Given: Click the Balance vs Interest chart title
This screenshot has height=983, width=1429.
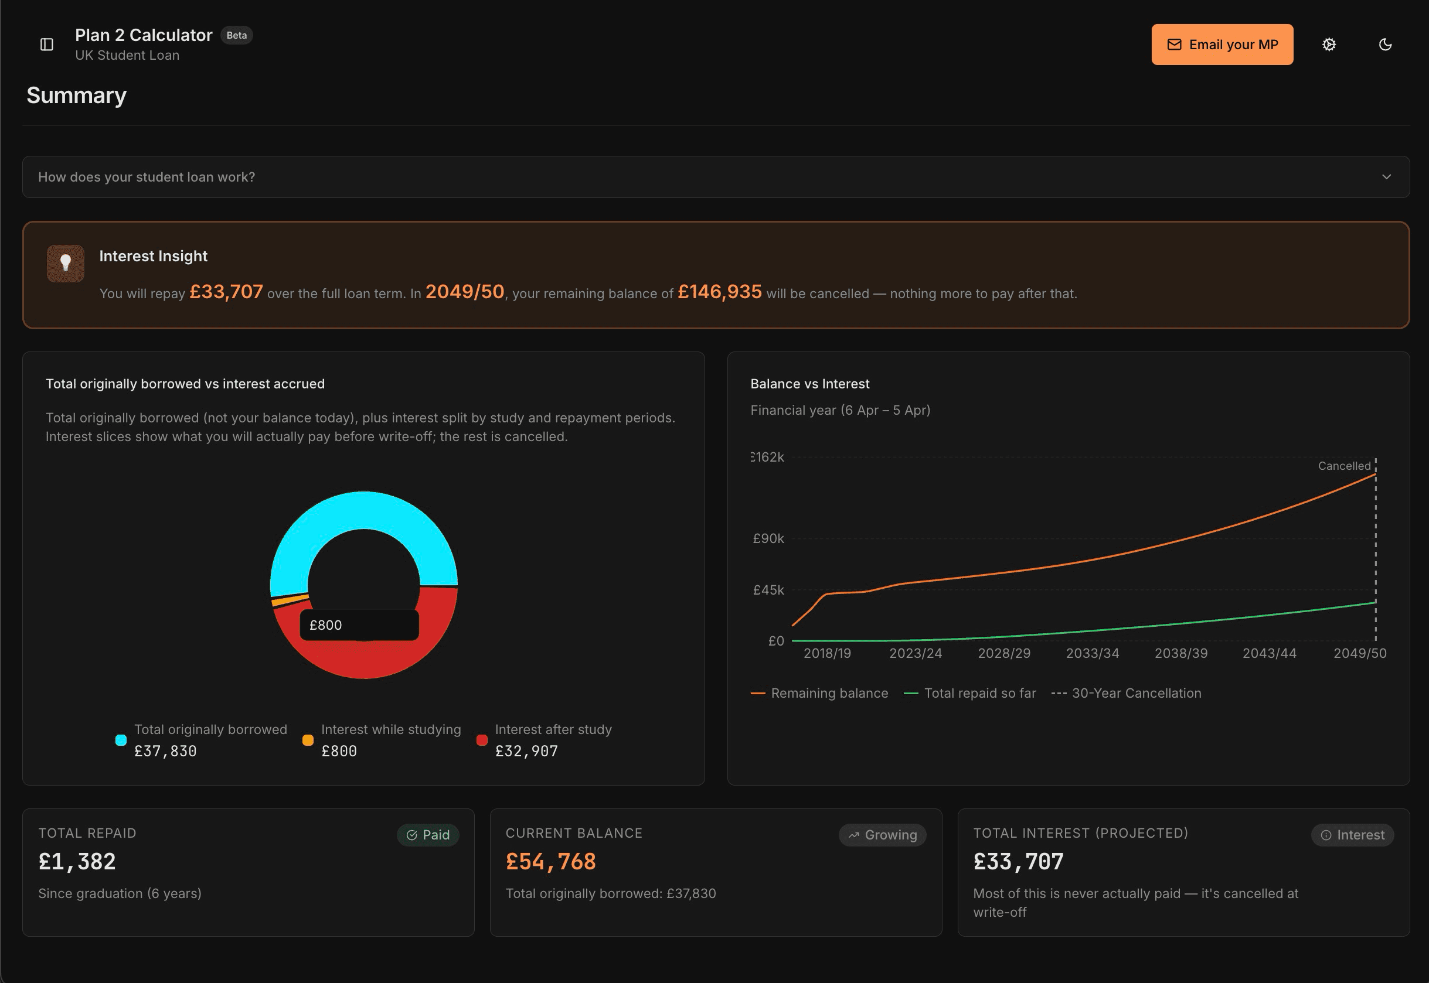Looking at the screenshot, I should pyautogui.click(x=809, y=384).
